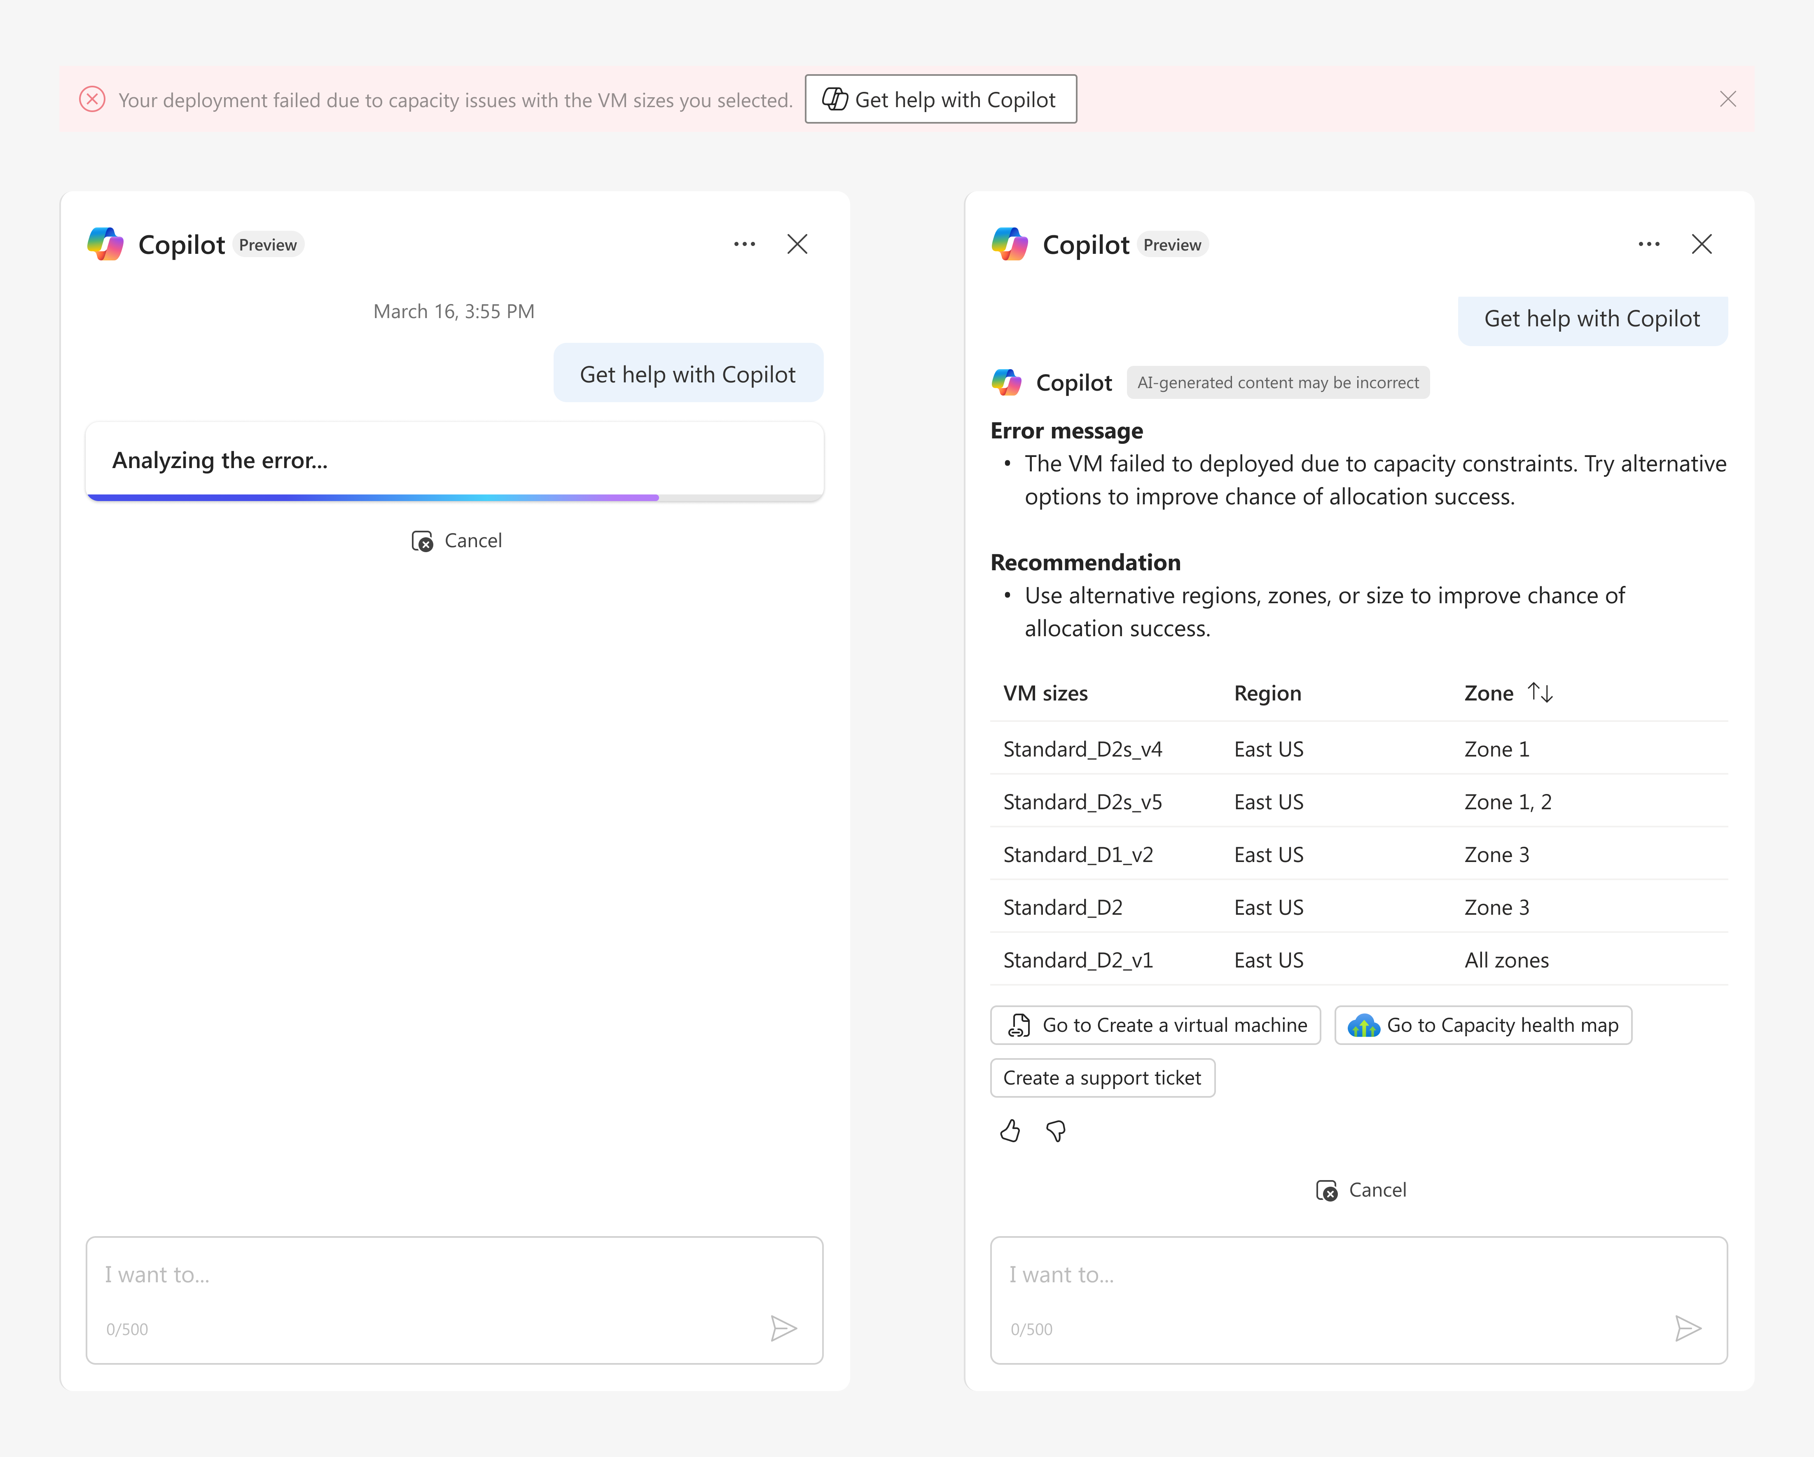Click Zone 1, 2 cell
Image resolution: width=1814 pixels, height=1457 pixels.
(x=1509, y=802)
